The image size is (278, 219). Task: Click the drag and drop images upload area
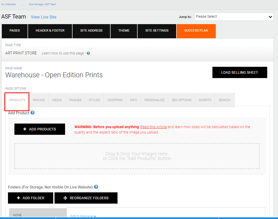[137, 156]
